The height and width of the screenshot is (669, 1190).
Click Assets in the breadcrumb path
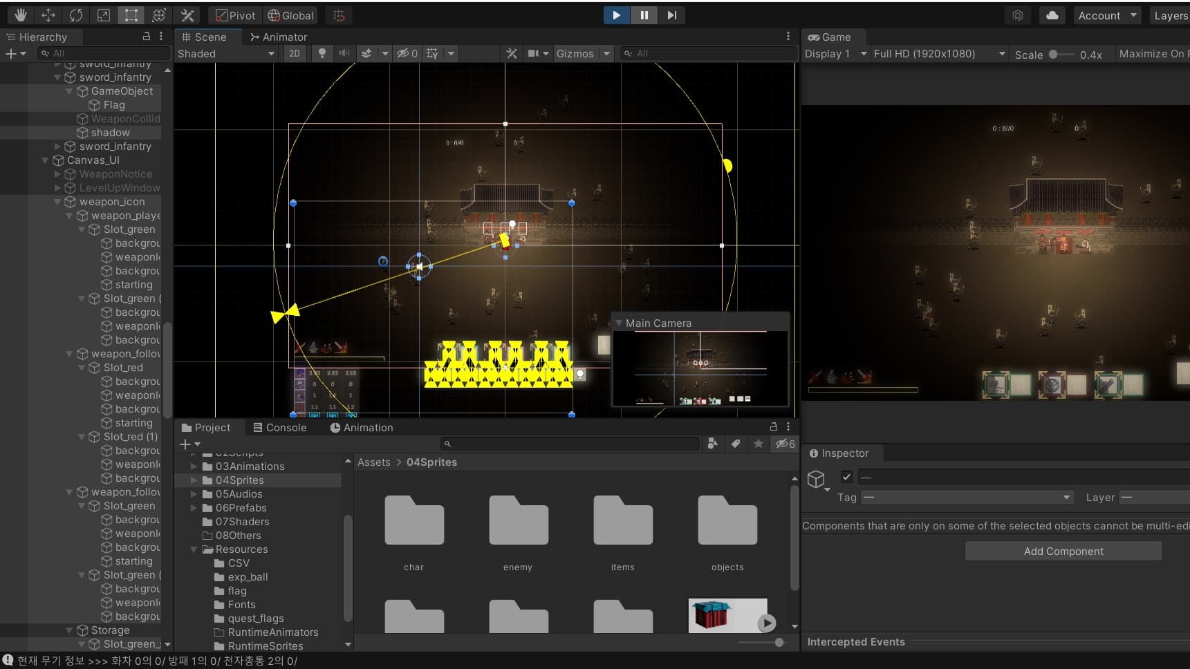pos(373,462)
